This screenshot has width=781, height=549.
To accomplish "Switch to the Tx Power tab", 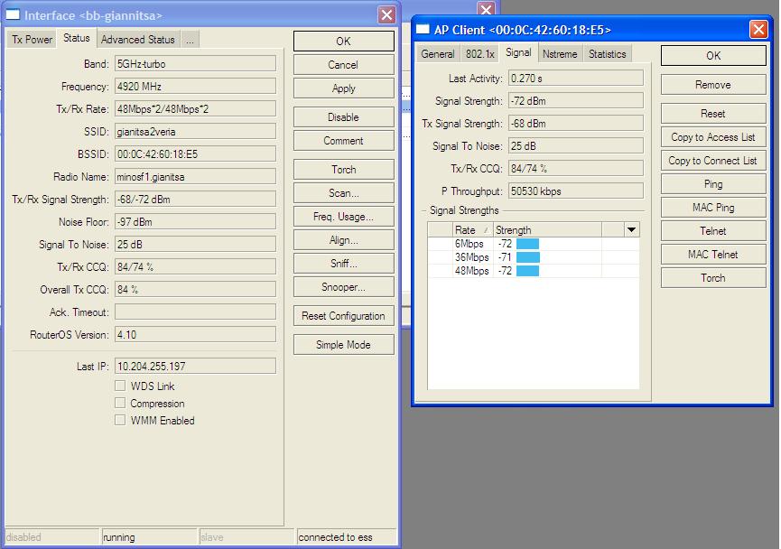I will (x=32, y=40).
